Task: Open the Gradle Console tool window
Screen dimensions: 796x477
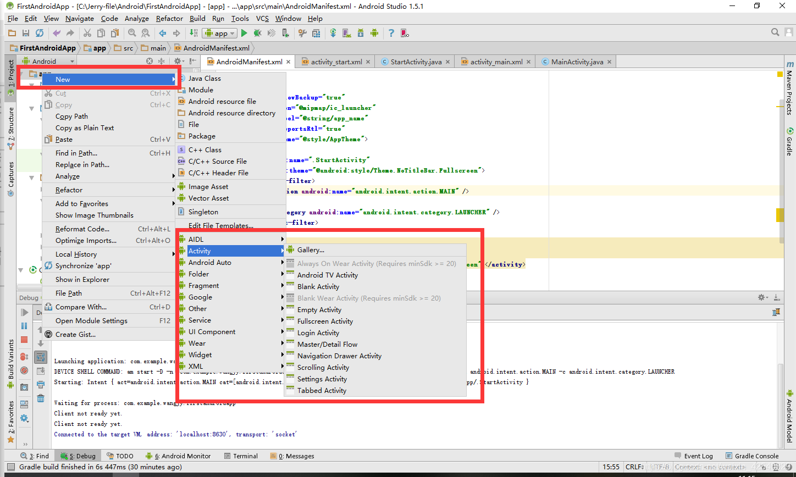Action: pos(752,456)
